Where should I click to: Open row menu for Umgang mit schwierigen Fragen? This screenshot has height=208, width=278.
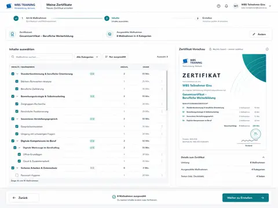tap(162, 134)
